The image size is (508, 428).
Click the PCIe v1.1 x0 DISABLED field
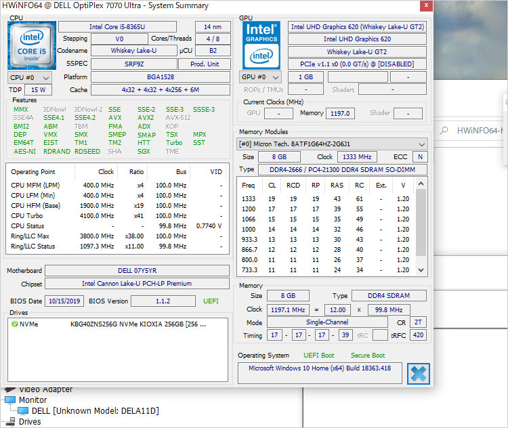tap(358, 64)
